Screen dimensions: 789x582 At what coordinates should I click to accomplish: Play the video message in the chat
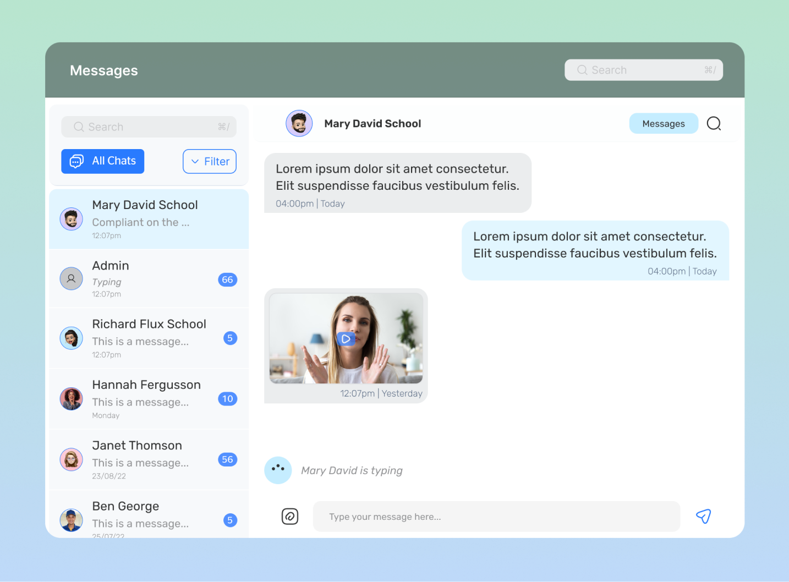[346, 339]
